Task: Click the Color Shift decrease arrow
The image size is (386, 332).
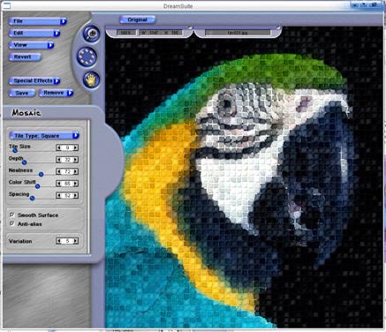Action: pyautogui.click(x=59, y=184)
